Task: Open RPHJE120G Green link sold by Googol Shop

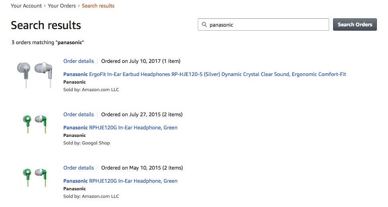Action: tap(120, 128)
